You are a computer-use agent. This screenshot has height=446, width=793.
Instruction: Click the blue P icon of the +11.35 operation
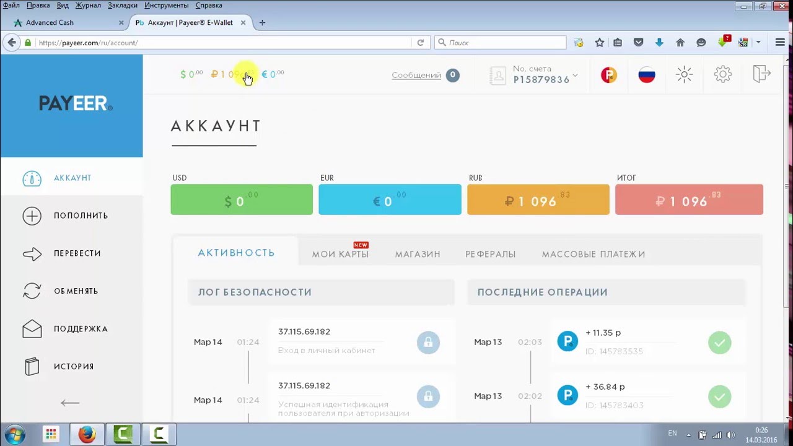567,341
